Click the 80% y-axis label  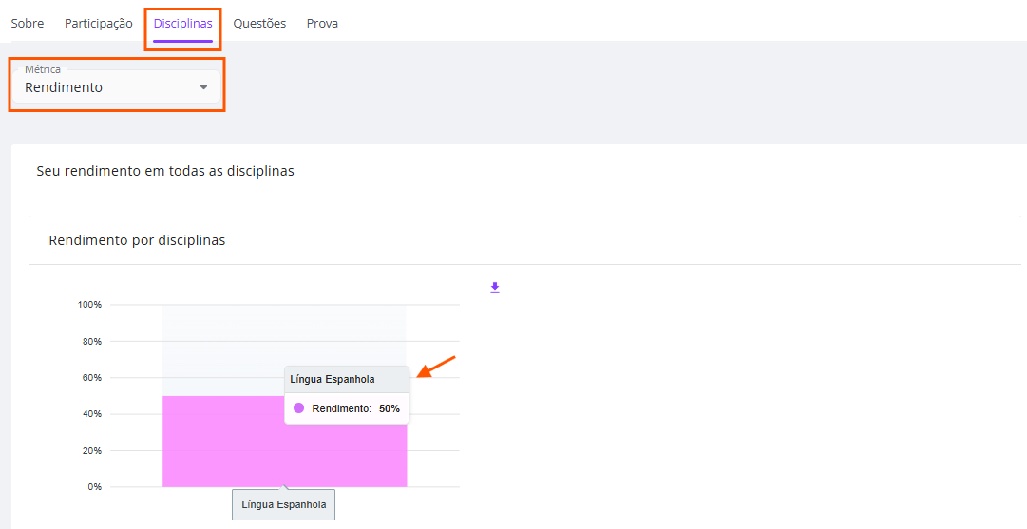91,342
